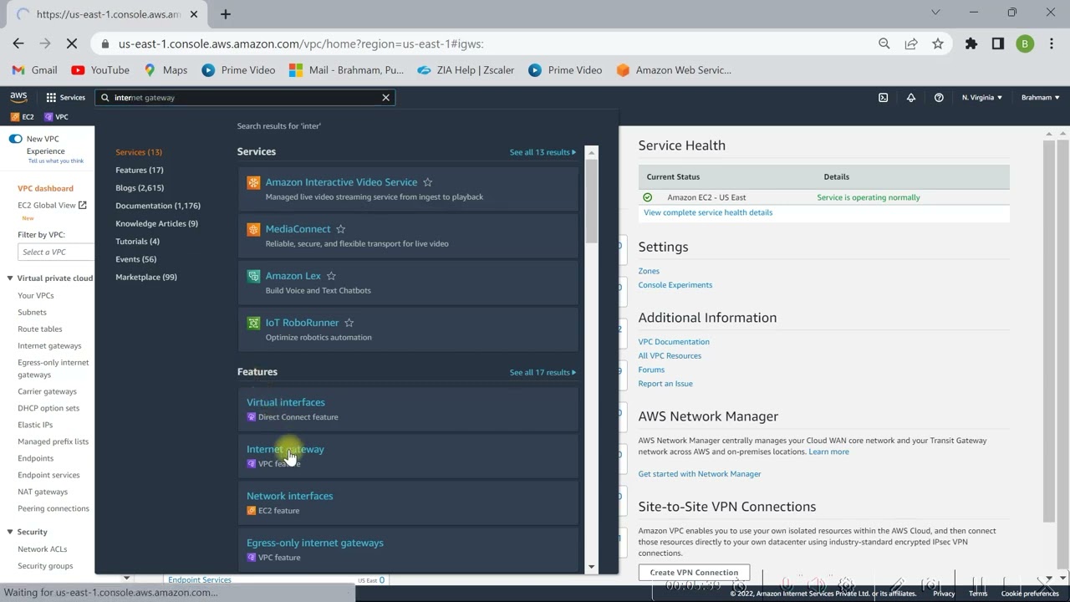Stop page loading with X button

(72, 43)
